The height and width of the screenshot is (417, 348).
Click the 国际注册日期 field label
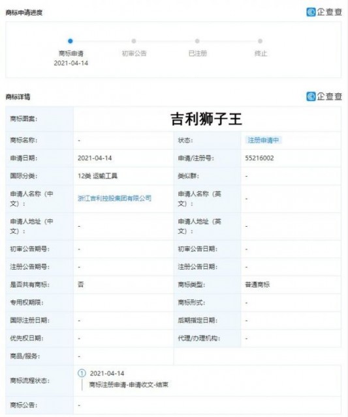[x=30, y=321]
